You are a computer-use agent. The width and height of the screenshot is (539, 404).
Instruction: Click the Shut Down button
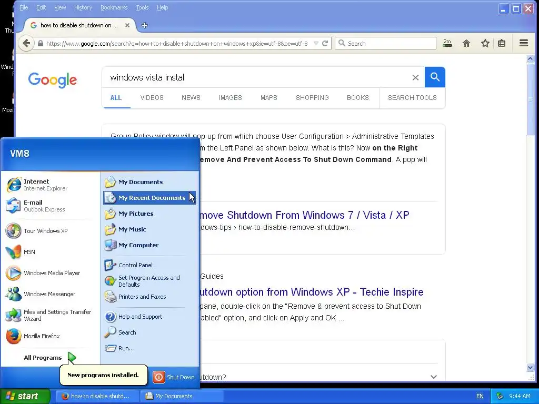[x=174, y=377]
